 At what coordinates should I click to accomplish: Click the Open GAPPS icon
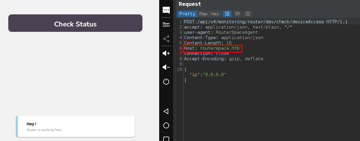tap(166, 24)
